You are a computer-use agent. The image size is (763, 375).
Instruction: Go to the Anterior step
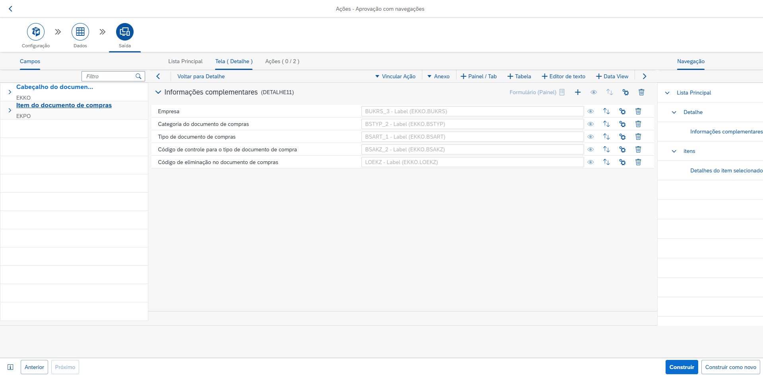34,367
